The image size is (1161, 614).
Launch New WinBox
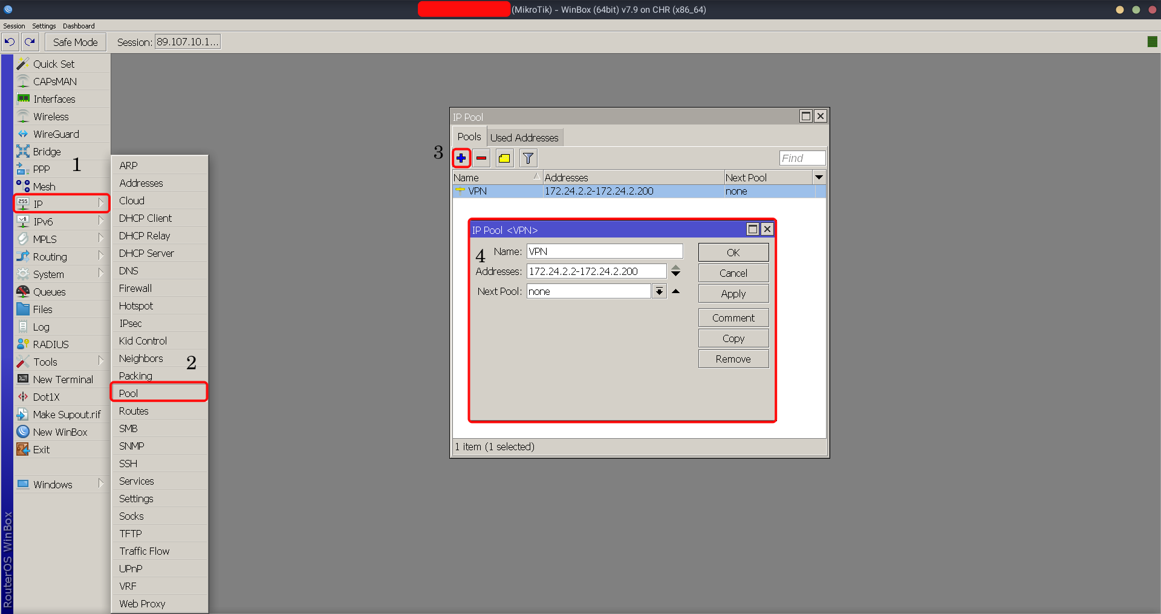[62, 432]
